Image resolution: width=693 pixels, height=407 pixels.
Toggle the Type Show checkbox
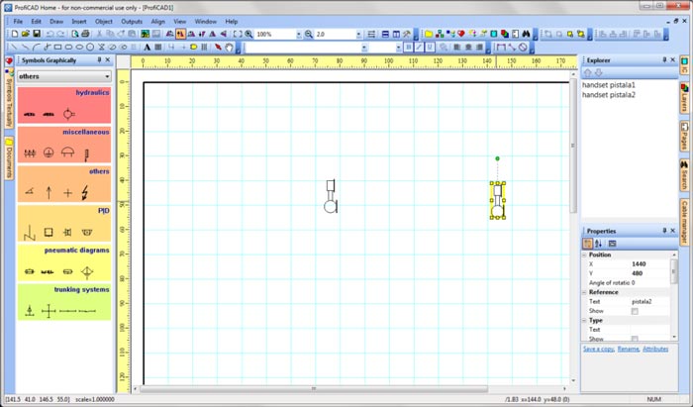click(x=635, y=339)
